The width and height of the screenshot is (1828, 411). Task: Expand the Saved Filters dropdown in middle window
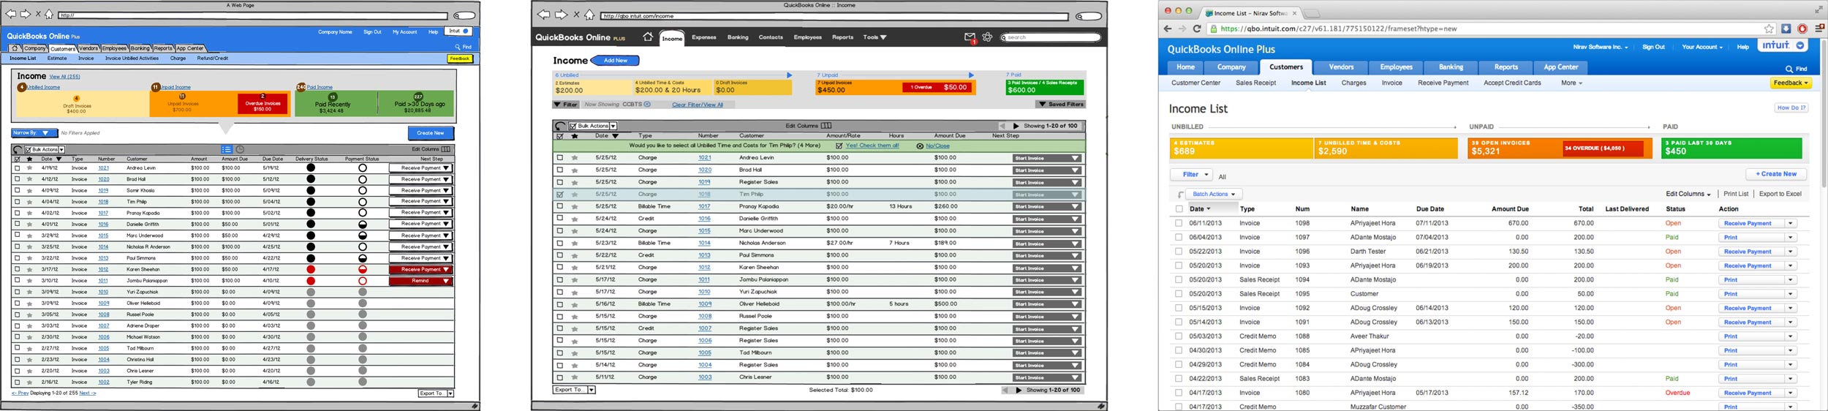tap(1060, 105)
